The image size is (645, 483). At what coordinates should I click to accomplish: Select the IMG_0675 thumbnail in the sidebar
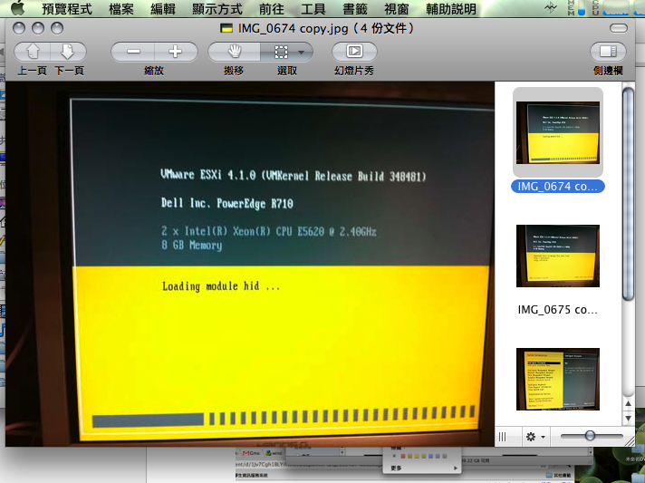click(558, 256)
